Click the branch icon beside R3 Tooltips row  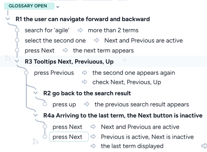click(x=8, y=58)
